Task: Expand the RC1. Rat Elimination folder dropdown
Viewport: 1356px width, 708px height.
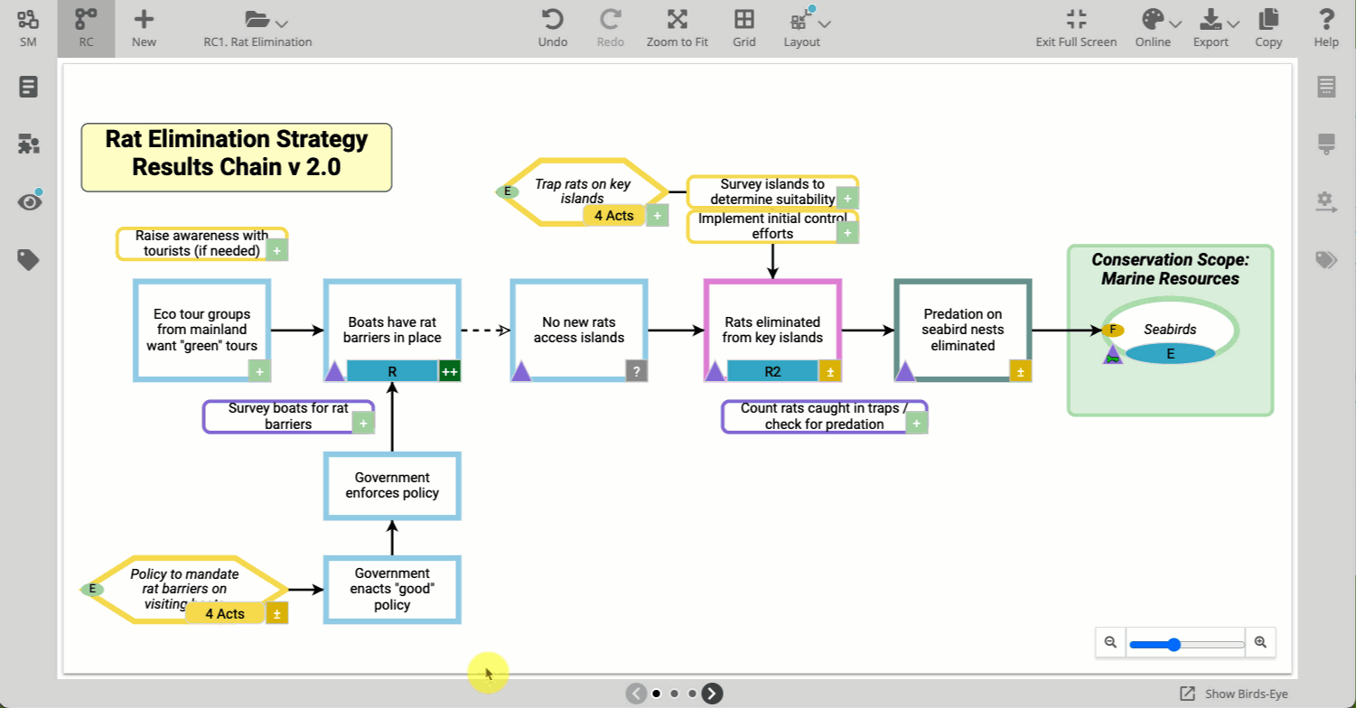Action: pyautogui.click(x=267, y=21)
